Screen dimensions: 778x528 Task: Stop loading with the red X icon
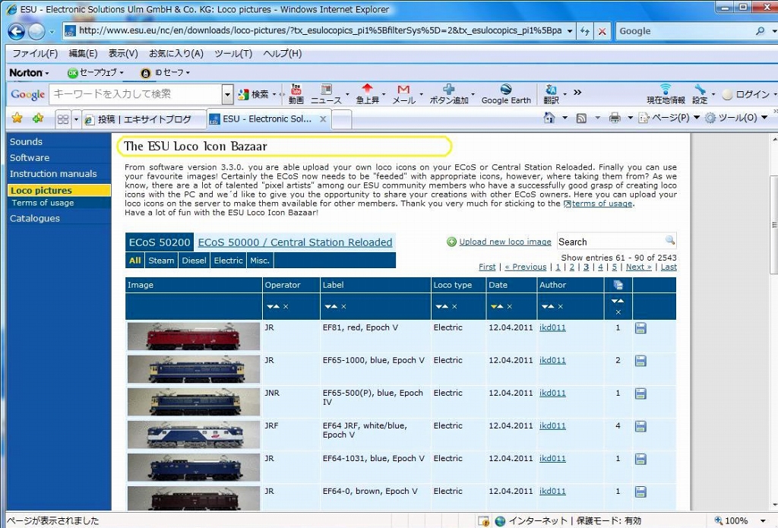(602, 31)
